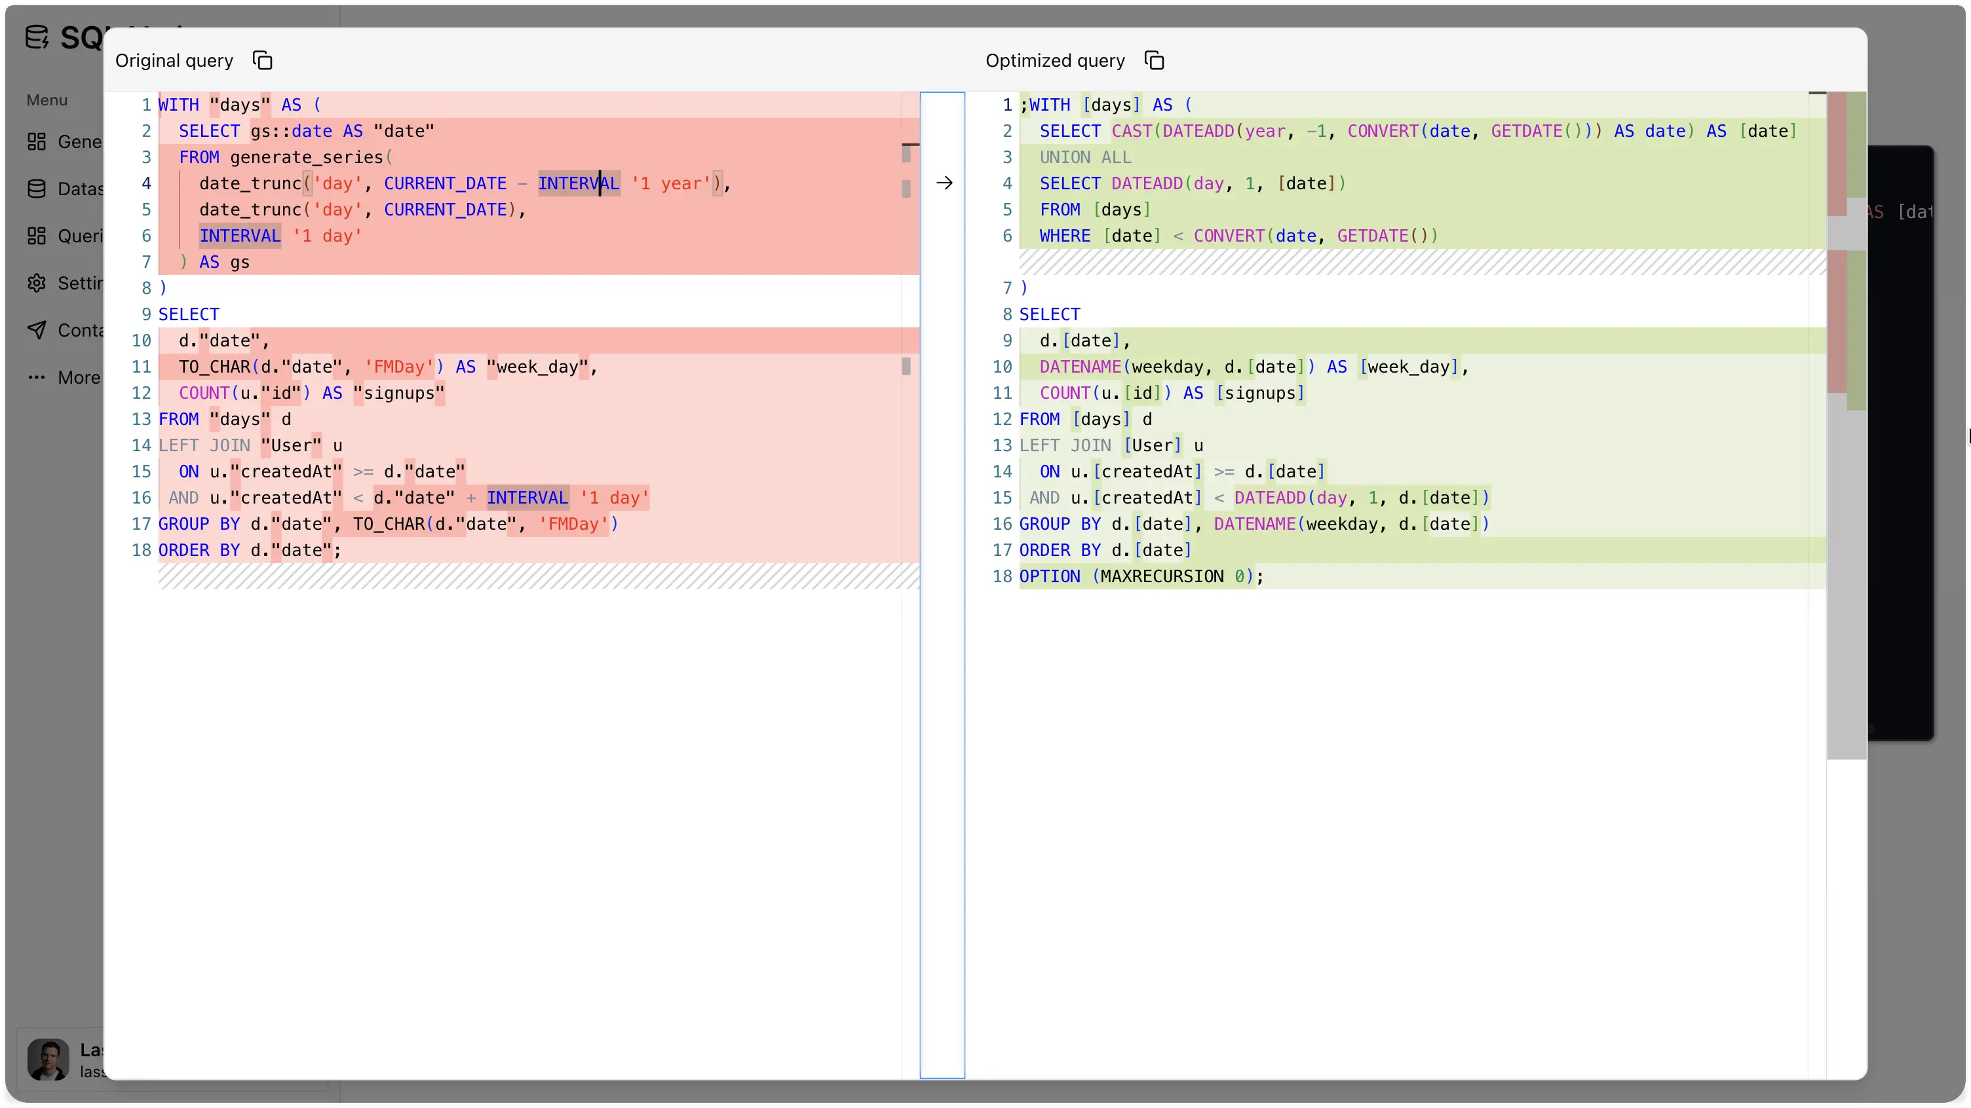Click the user avatar thumbnail
Screen dimensions: 1971x1108
pos(48,1060)
